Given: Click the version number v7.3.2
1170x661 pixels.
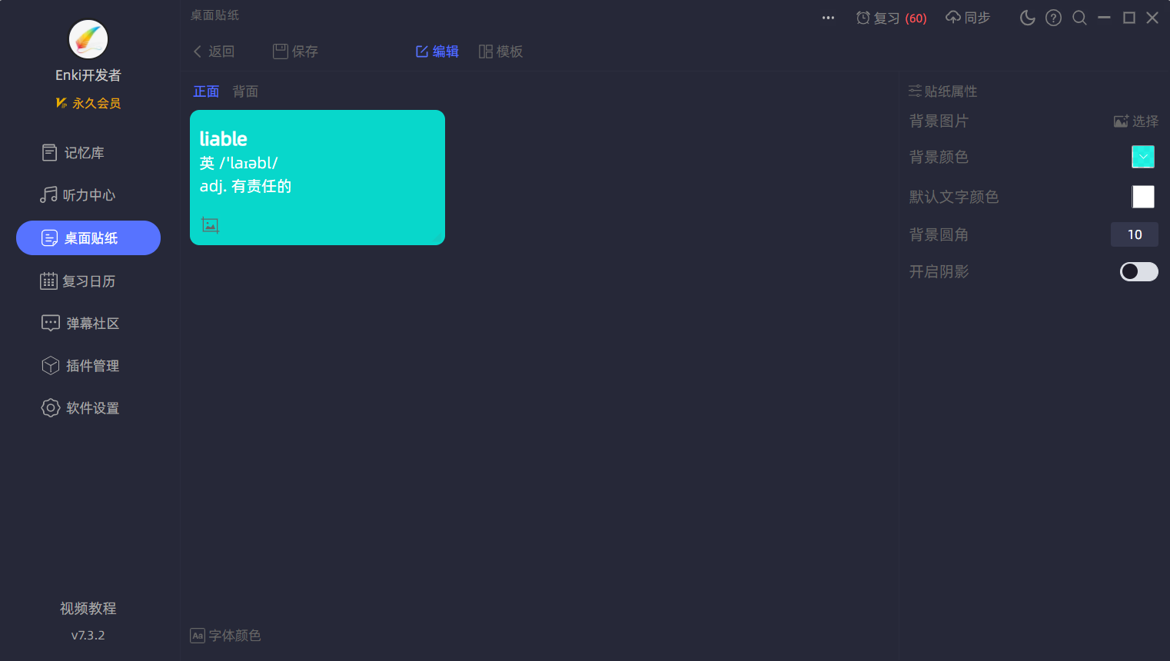Looking at the screenshot, I should click(x=88, y=636).
